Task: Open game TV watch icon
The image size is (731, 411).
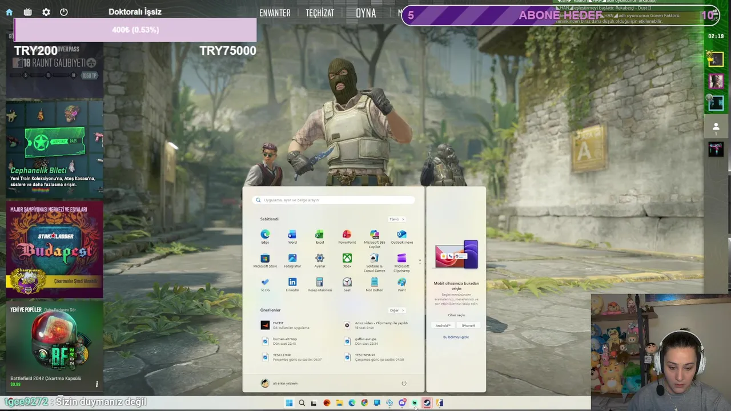Action: click(x=27, y=12)
